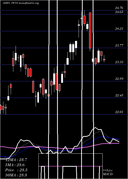Click the tallest red candlestick near 24.65

tap(90, 30)
